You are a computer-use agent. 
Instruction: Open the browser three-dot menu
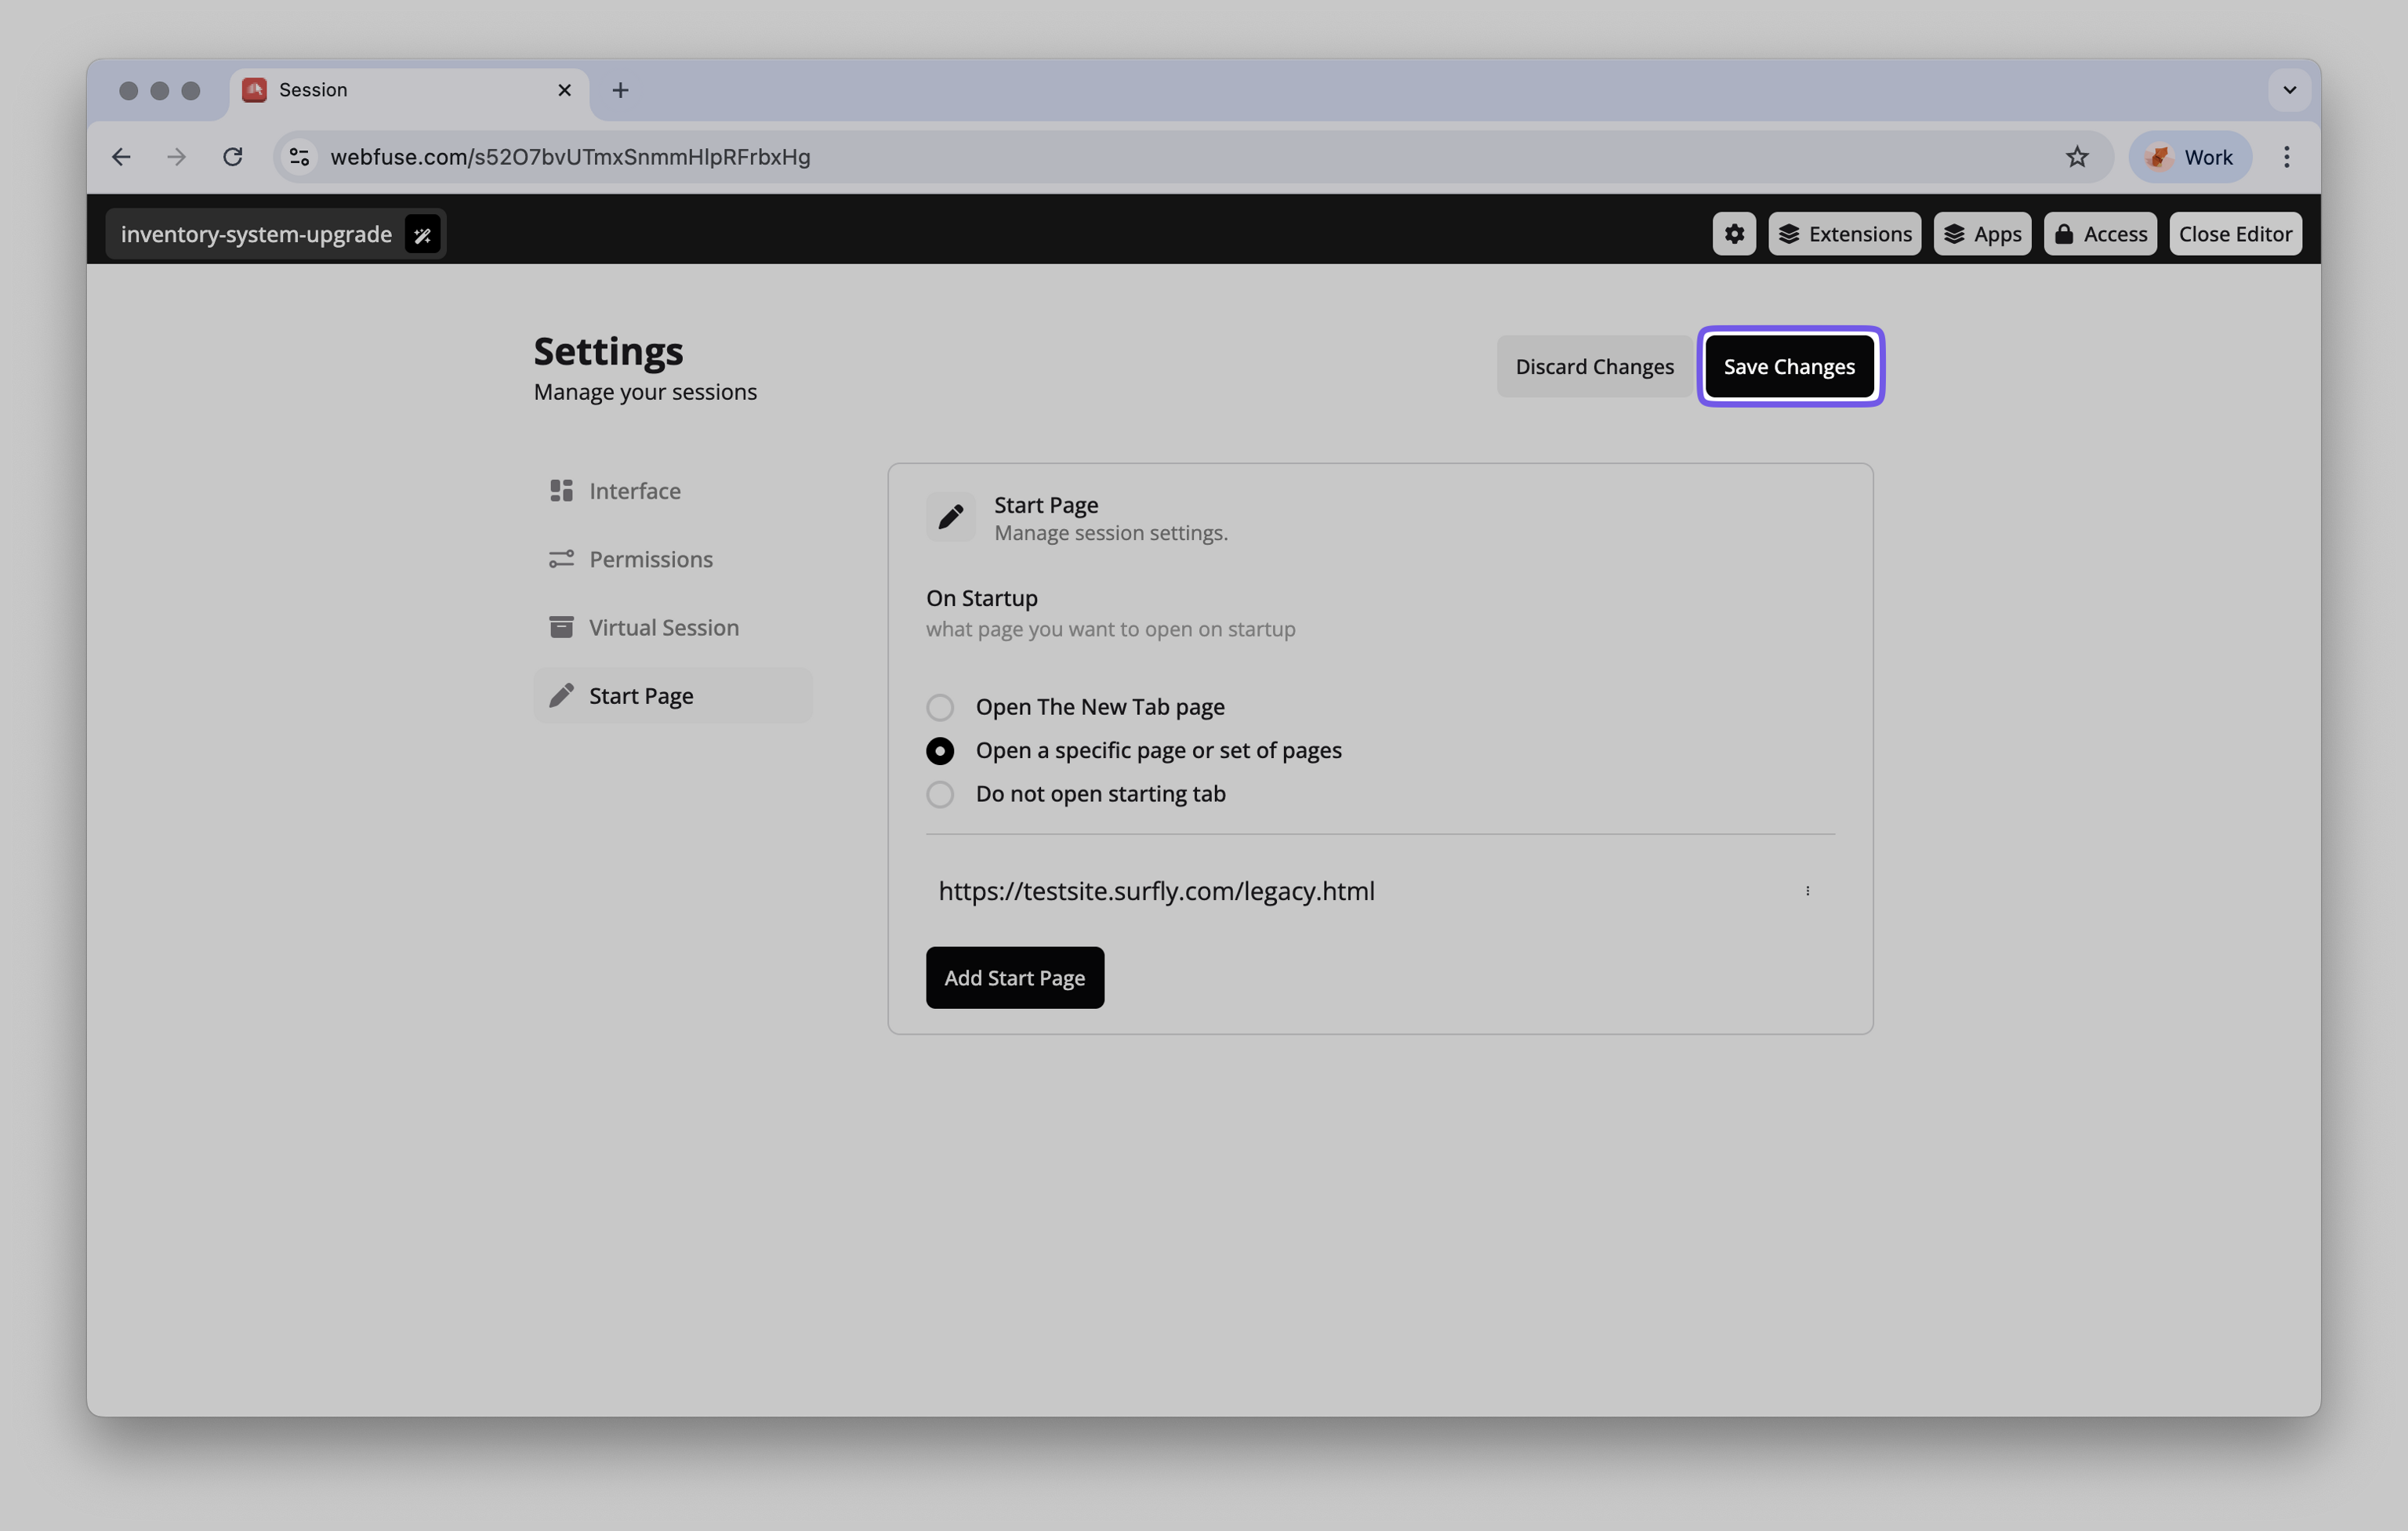(2286, 156)
